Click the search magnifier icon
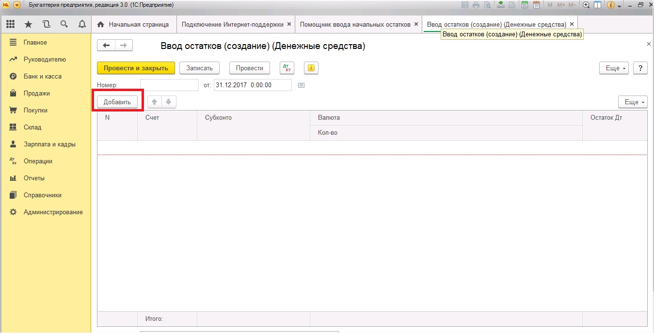Screen dimensions: 654x333 tap(64, 24)
